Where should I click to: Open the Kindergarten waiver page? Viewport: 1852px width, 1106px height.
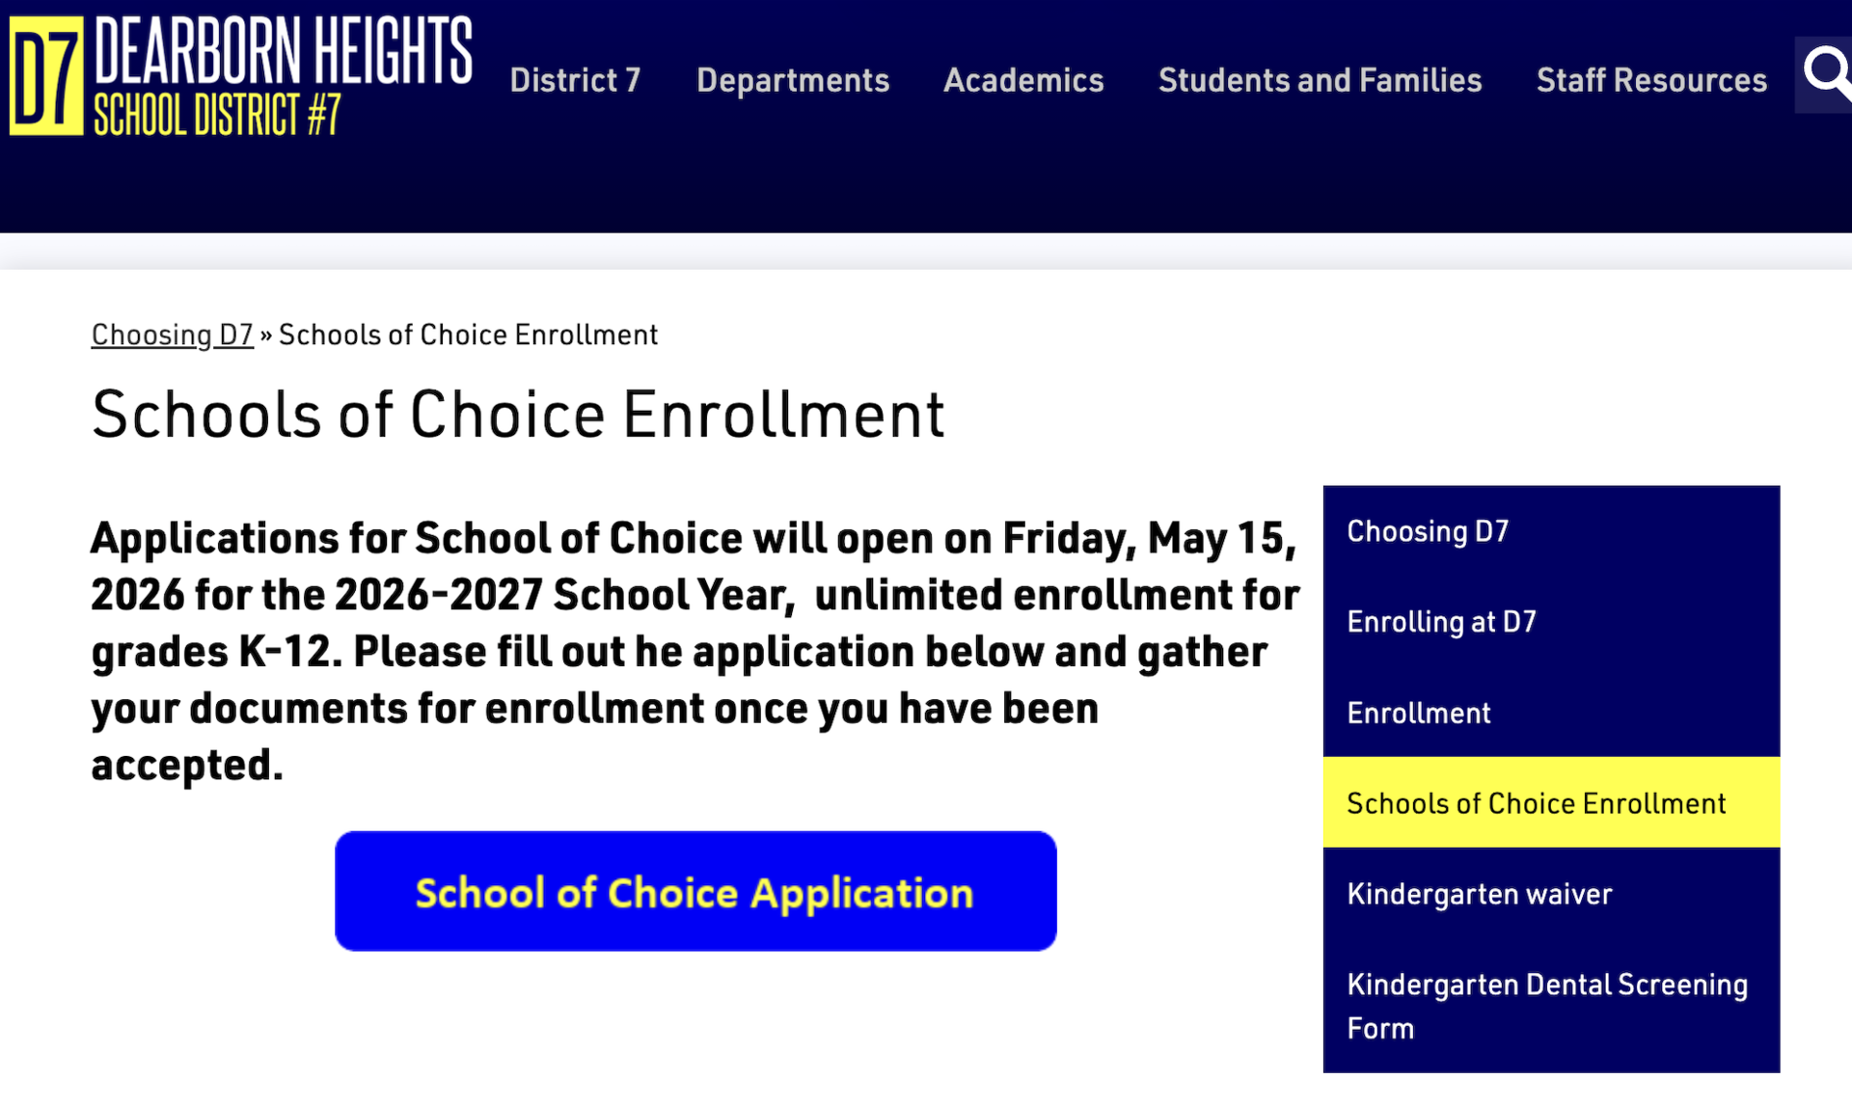click(x=1479, y=893)
